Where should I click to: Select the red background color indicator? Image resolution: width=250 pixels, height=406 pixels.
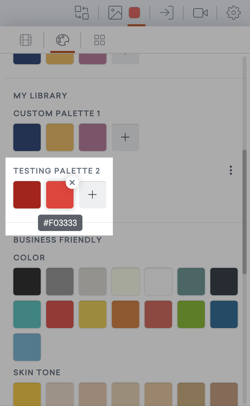(134, 13)
